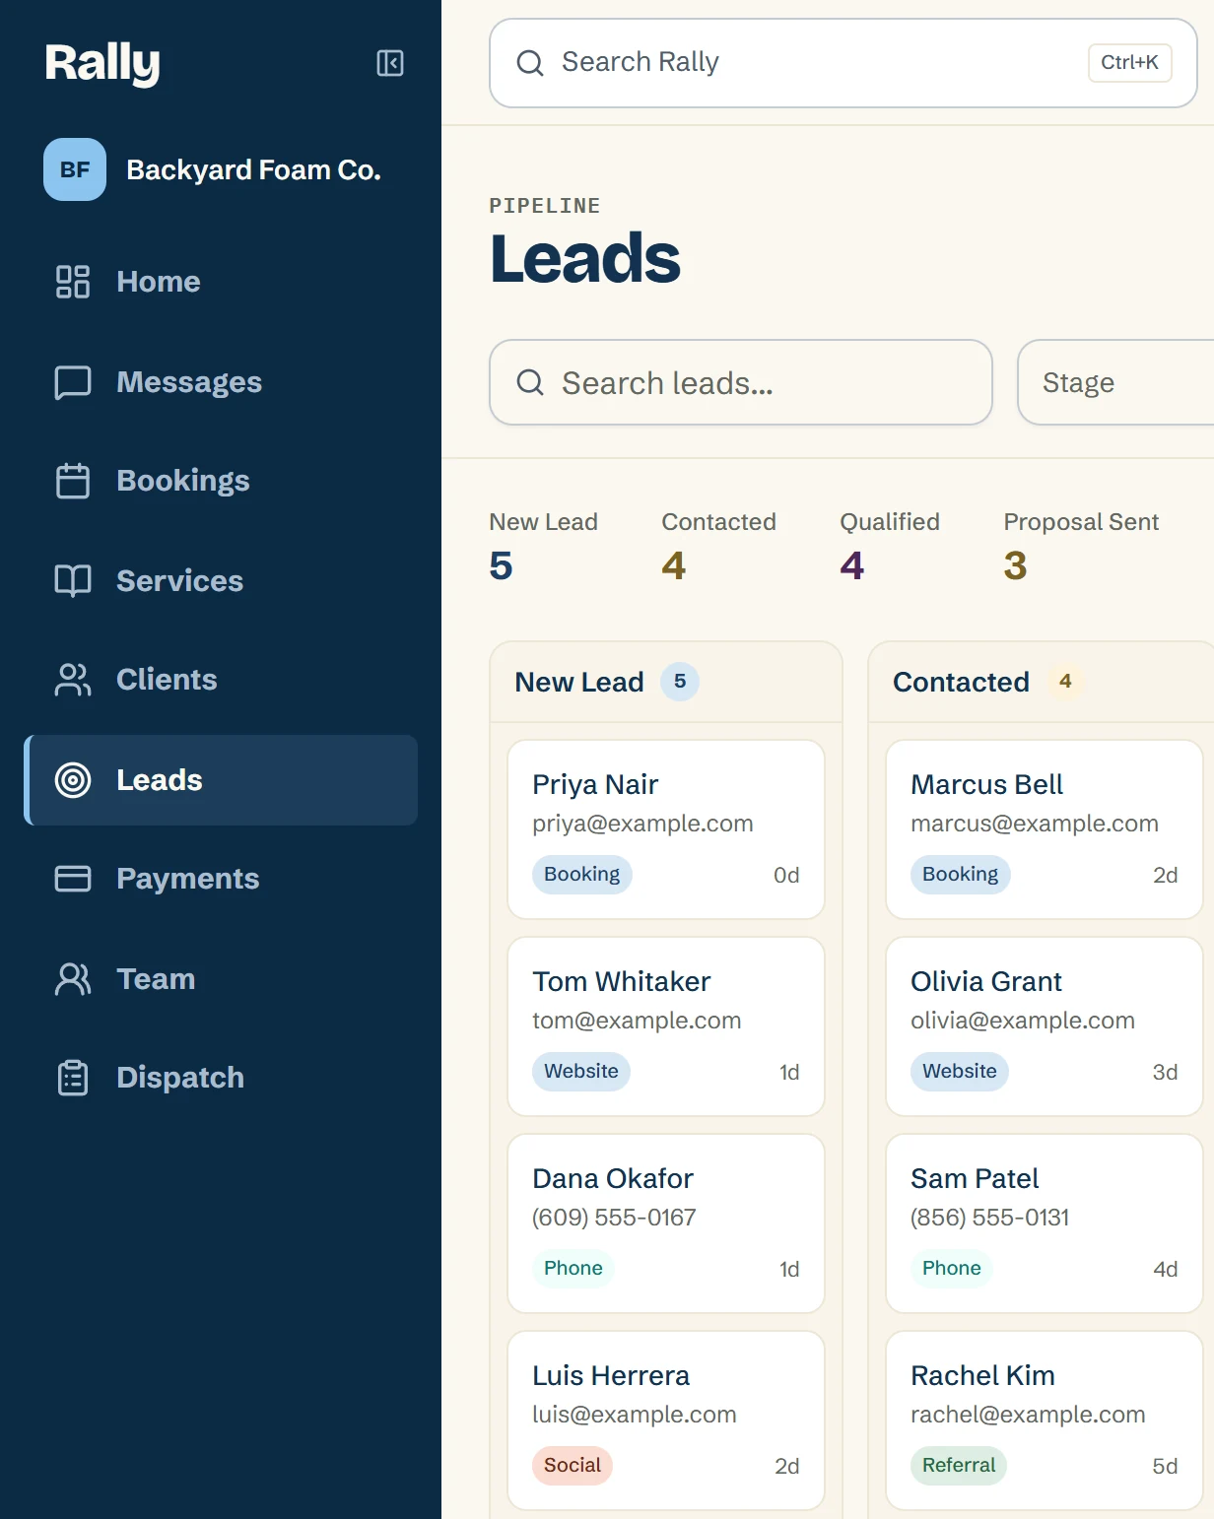Collapse the sidebar with the panel icon
This screenshot has height=1519, width=1214.
point(390,63)
